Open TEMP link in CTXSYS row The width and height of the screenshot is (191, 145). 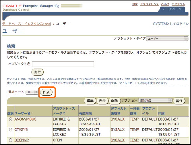(134, 129)
